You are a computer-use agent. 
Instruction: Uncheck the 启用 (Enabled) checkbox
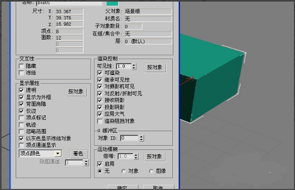point(100,164)
